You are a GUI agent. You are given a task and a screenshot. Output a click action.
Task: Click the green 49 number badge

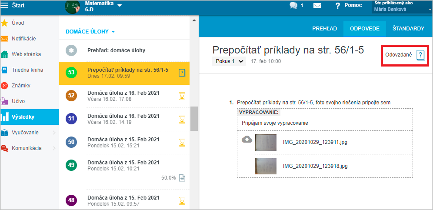[x=71, y=165]
